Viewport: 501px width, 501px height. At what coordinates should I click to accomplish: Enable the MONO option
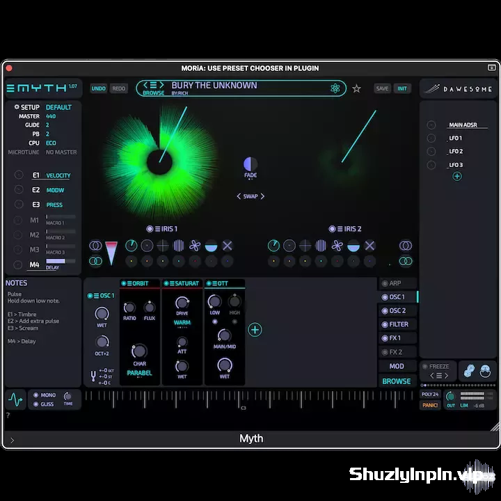[35, 395]
